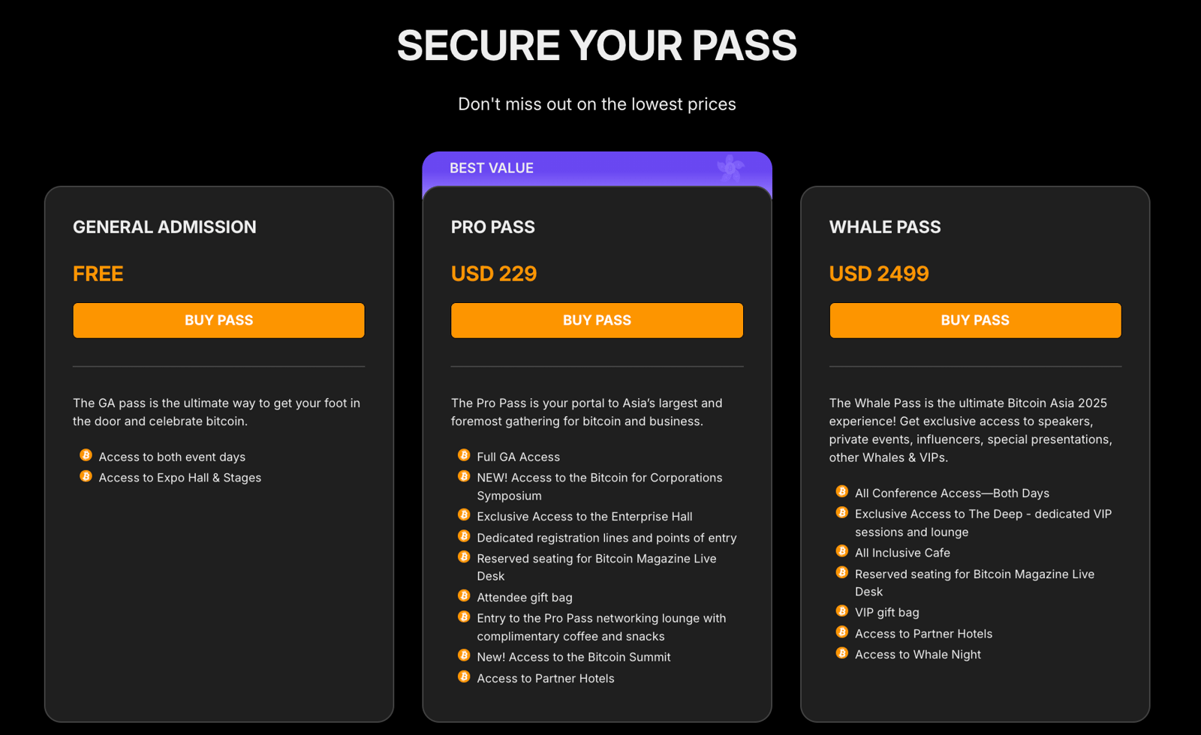Click the Pro Pass card heading
The image size is (1201, 735).
(x=493, y=227)
